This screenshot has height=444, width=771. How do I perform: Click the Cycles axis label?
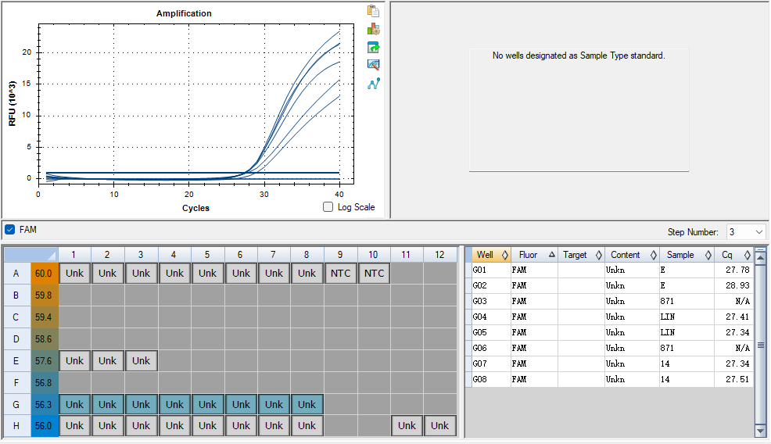tap(195, 208)
